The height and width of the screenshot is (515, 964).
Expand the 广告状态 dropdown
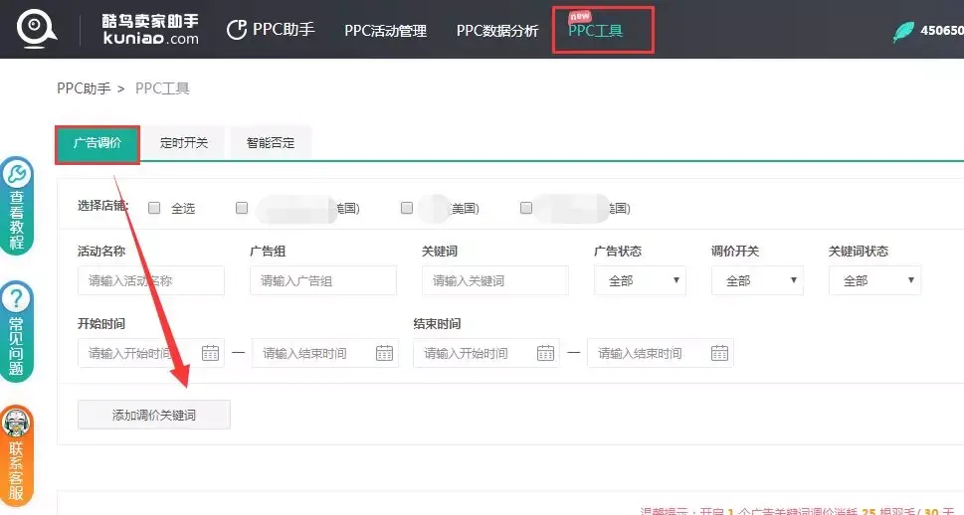[x=640, y=280]
